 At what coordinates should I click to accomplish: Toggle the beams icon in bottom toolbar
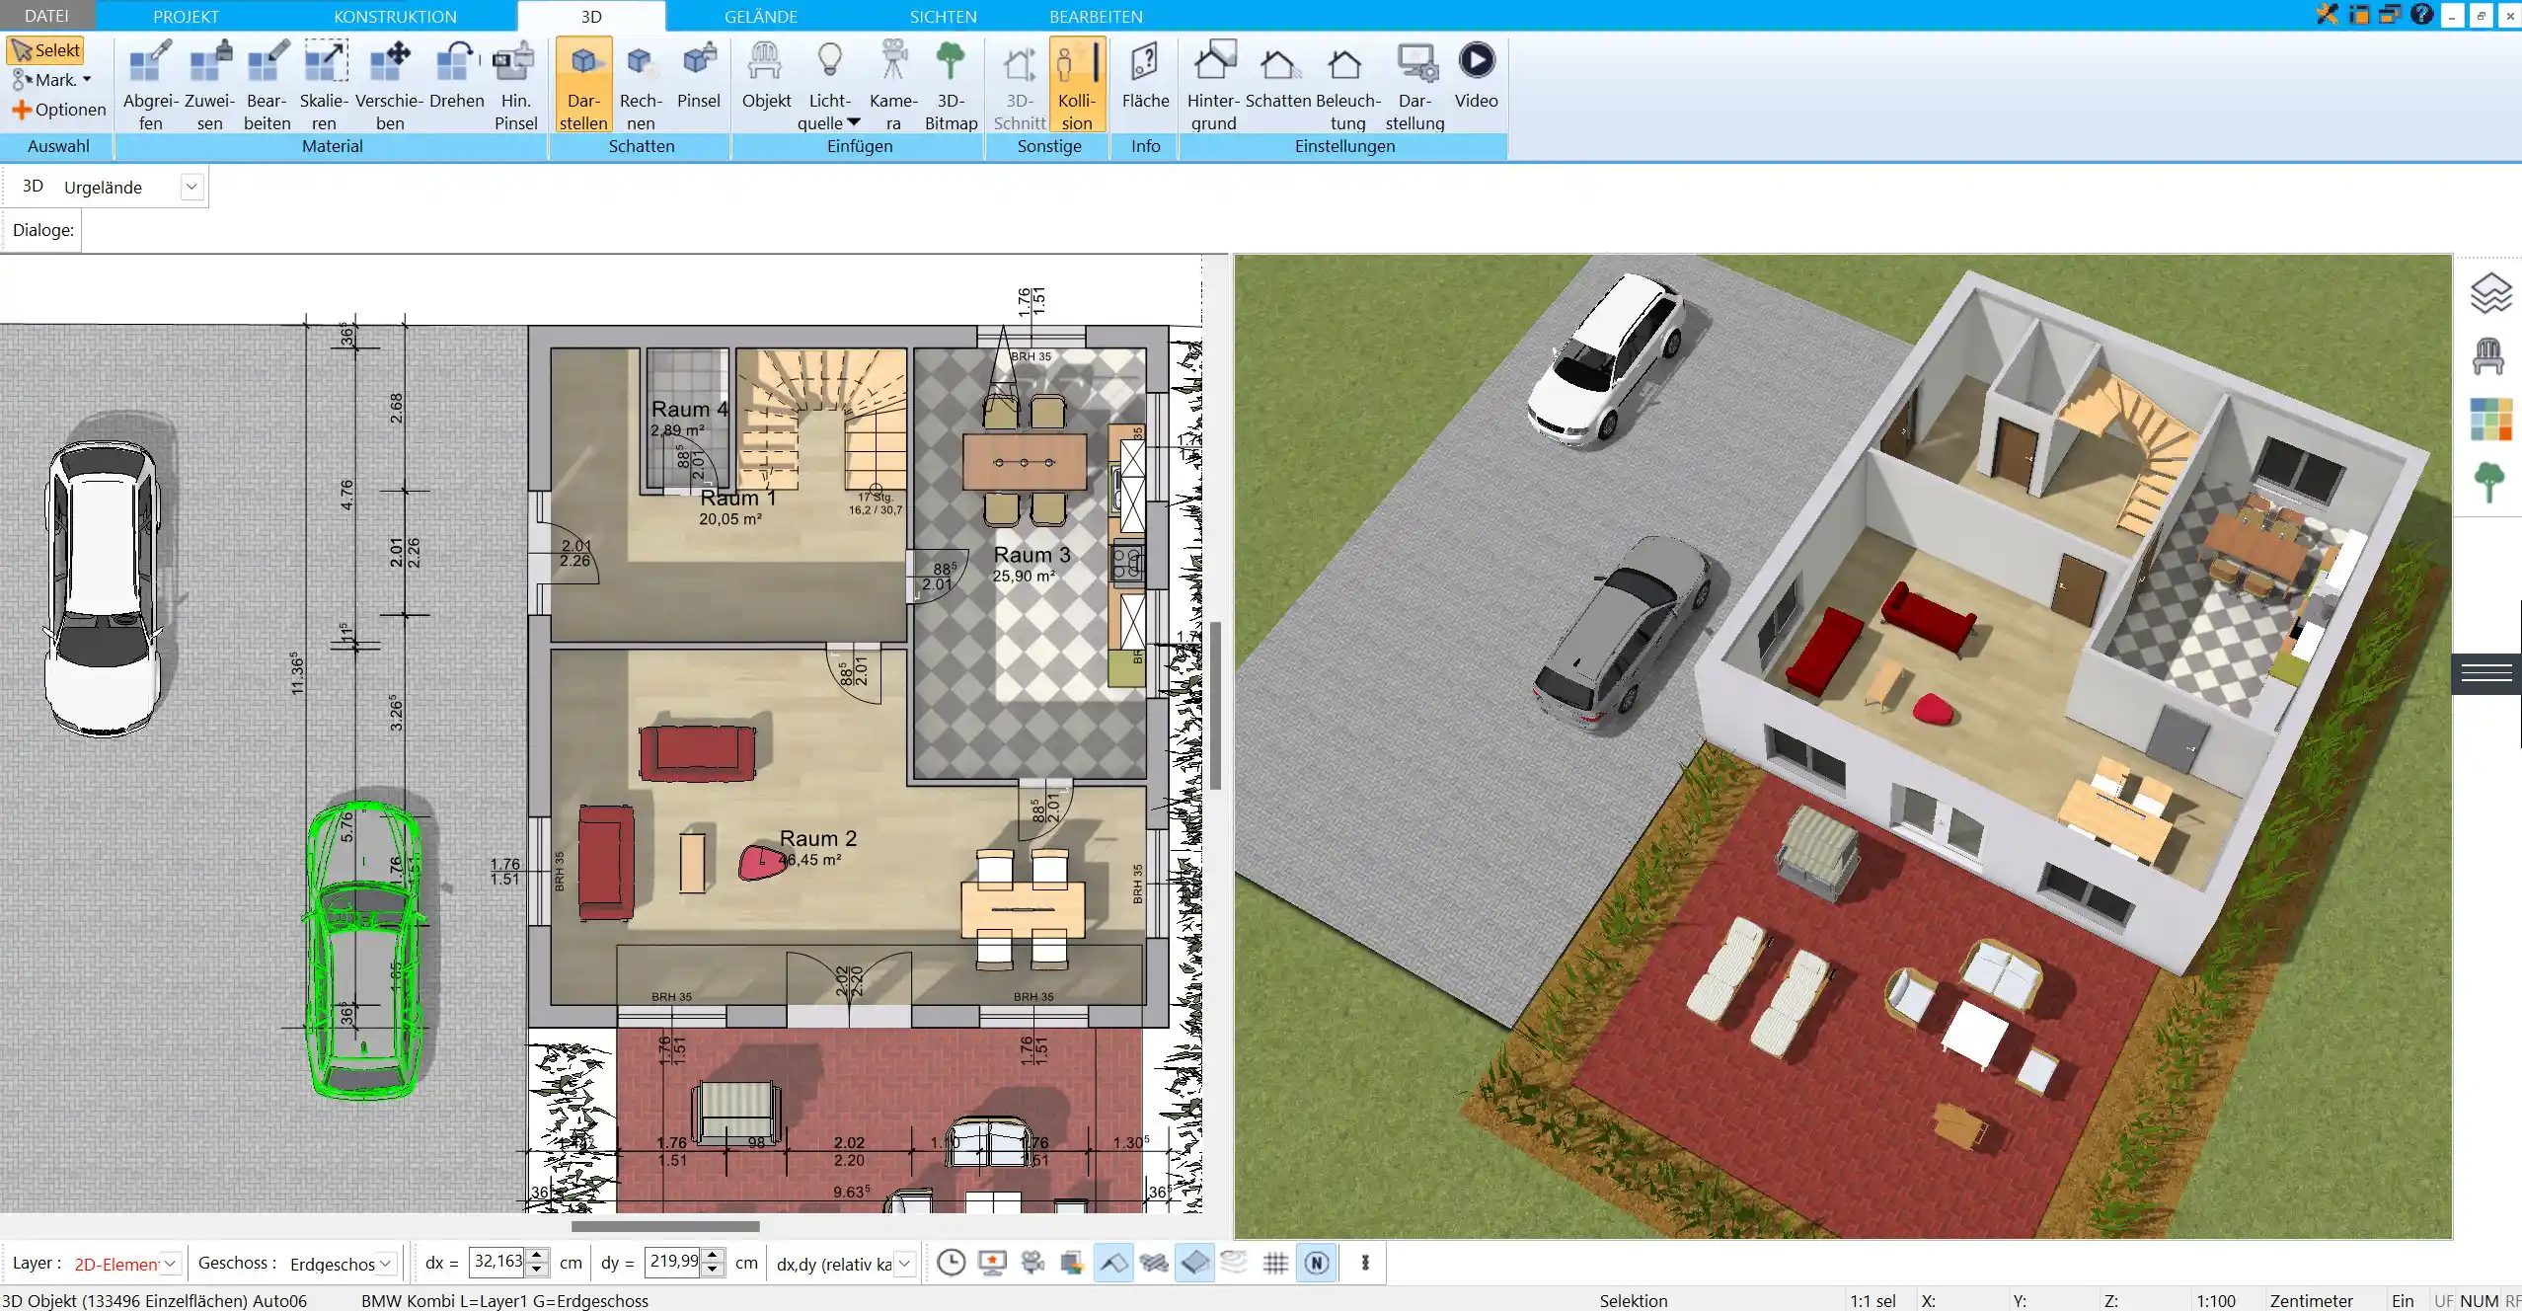pos(1153,1263)
